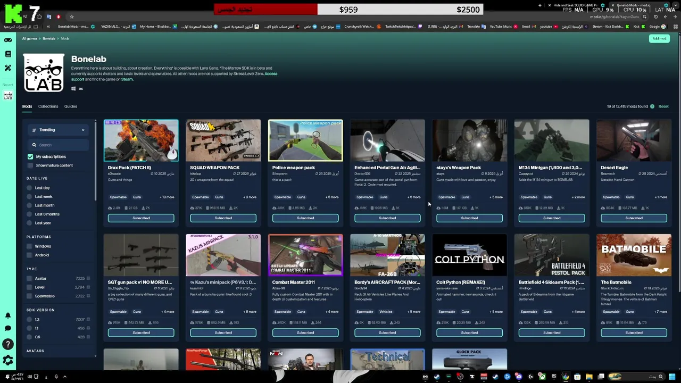Switch to the Guides tab
Screen dimensions: 681x383
[71, 106]
